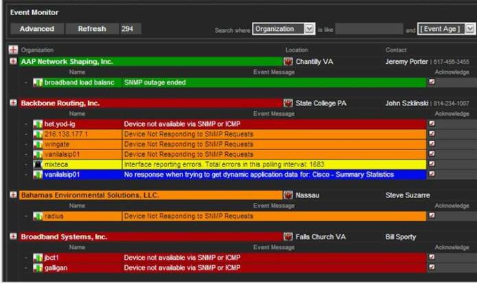Screen dimensions: 477x283
Task: Click the 294 event count field
Action: click(131, 29)
